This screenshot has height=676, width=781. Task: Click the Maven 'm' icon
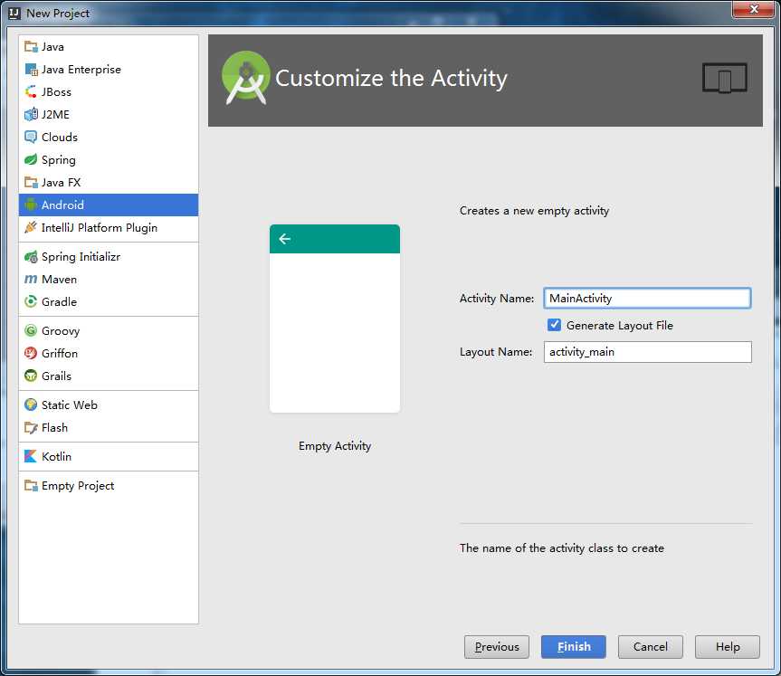31,279
